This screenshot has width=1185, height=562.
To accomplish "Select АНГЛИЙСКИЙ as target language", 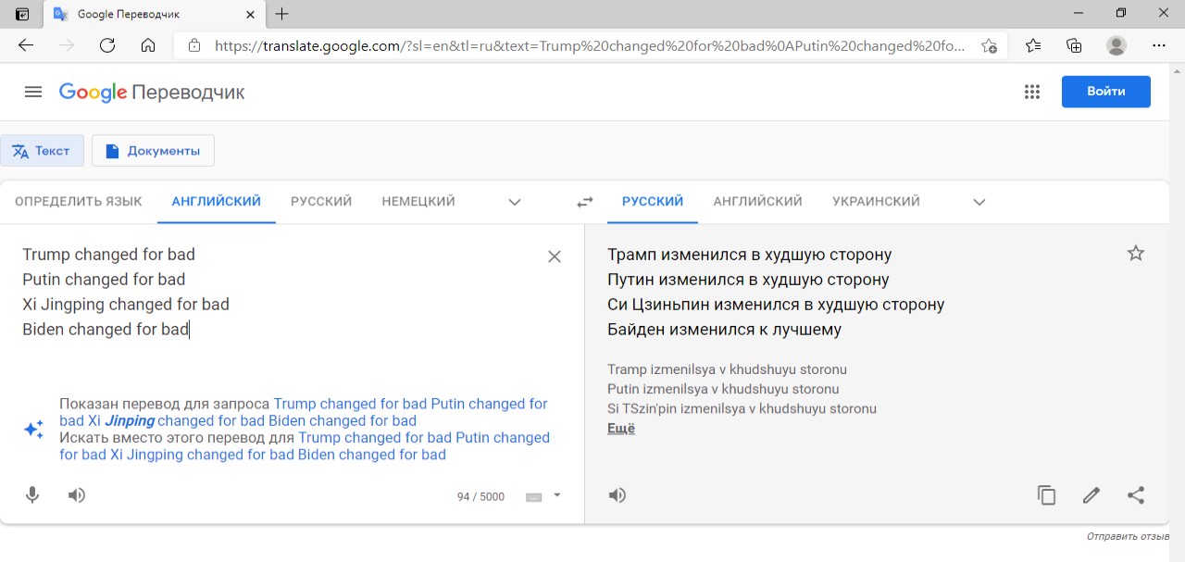I will [758, 202].
